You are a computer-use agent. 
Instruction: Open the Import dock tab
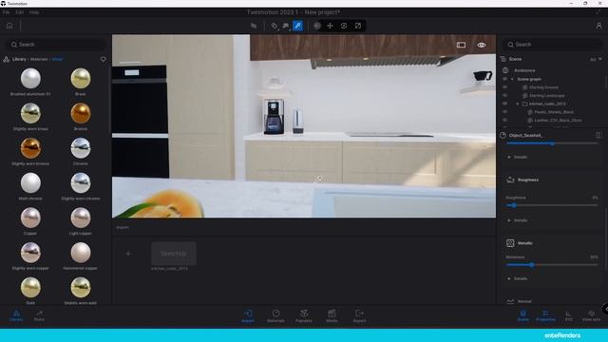point(248,315)
